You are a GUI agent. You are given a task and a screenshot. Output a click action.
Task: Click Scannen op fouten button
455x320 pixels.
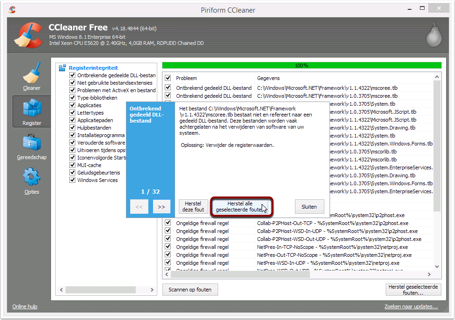pos(190,290)
